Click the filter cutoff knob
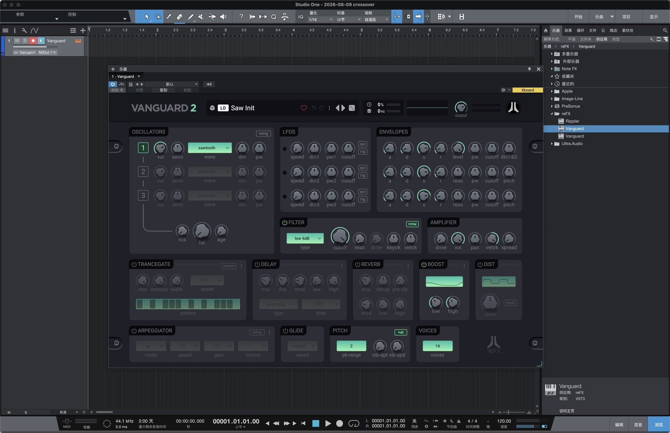The height and width of the screenshot is (433, 670). tap(340, 236)
